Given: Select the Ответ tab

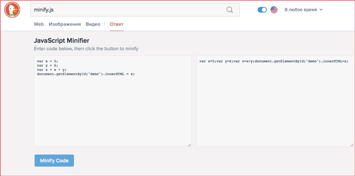Looking at the screenshot, I should click(117, 24).
